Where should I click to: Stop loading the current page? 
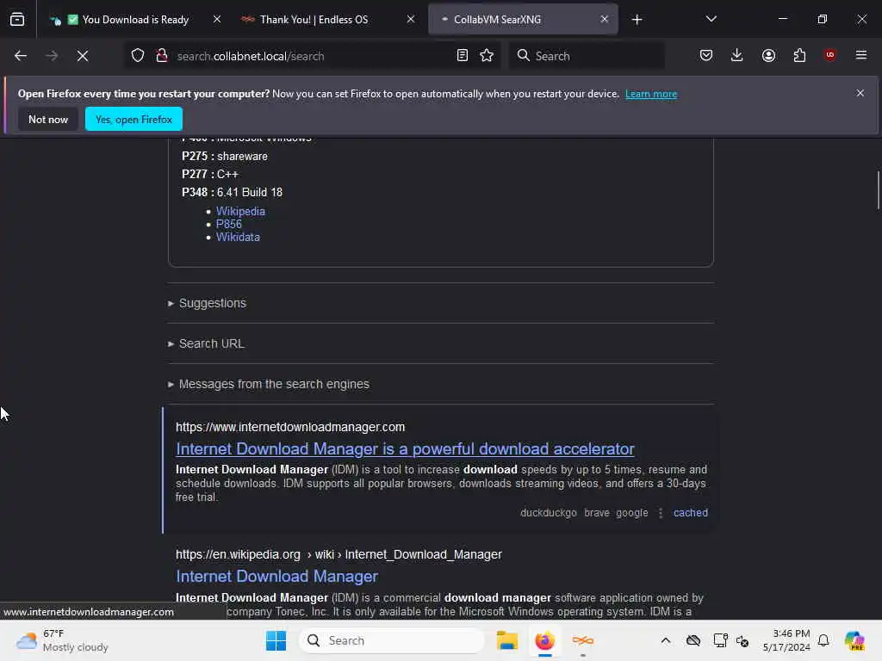click(x=83, y=56)
